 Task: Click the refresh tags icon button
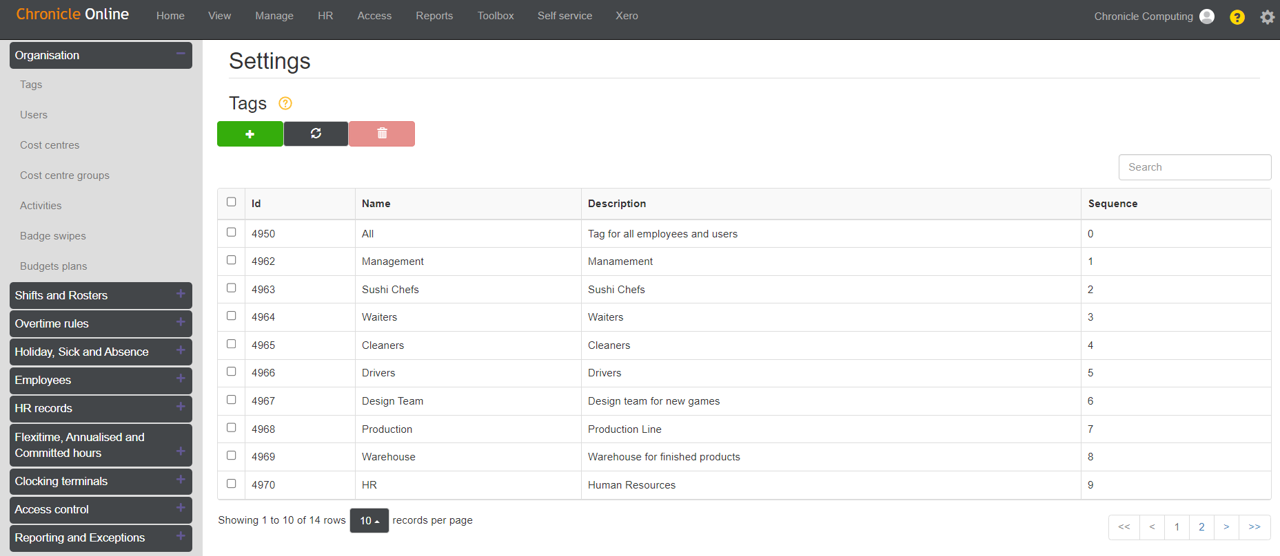(x=316, y=134)
